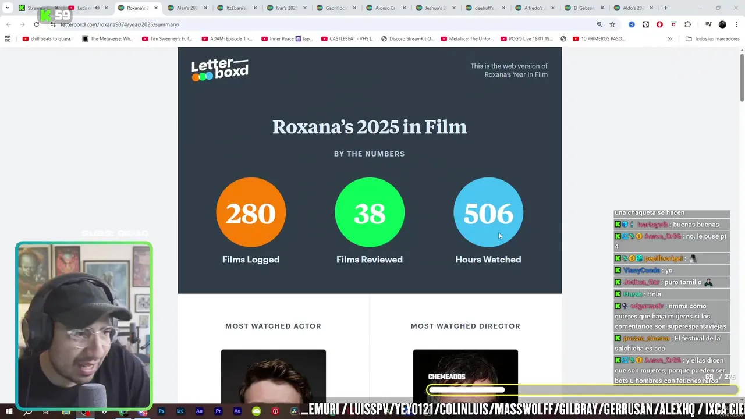Switch to the Alfredo's tab

pos(536,8)
